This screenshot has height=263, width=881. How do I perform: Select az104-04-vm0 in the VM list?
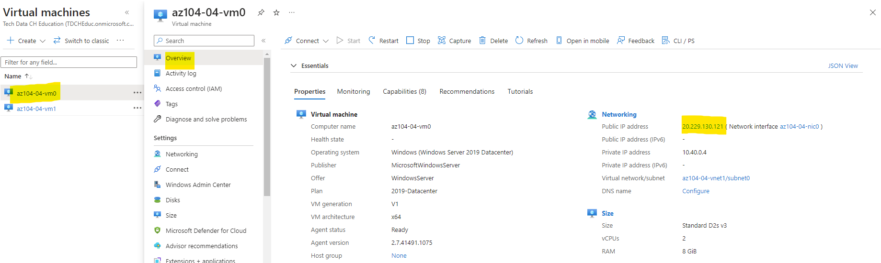36,93
